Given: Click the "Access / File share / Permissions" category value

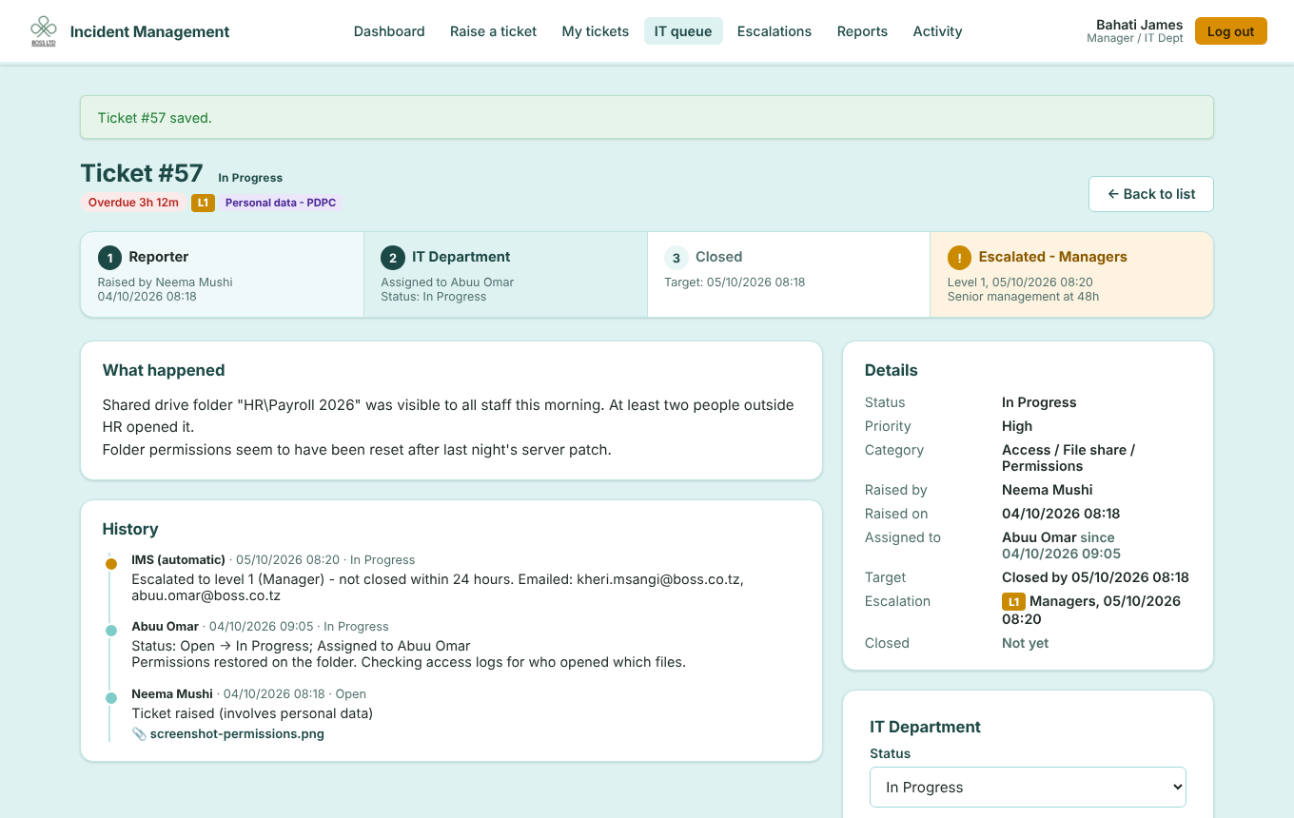Looking at the screenshot, I should (1069, 458).
